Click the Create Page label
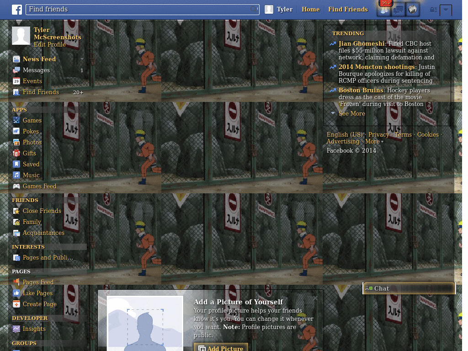The image size is (468, 351). pyautogui.click(x=39, y=304)
